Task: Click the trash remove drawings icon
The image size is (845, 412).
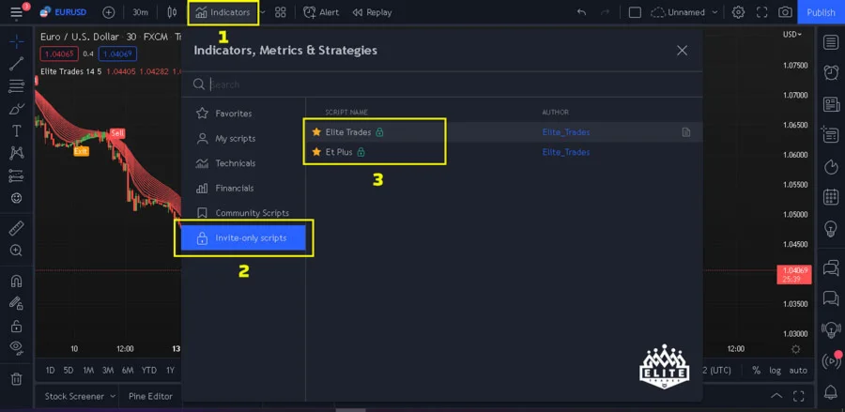Action: click(16, 379)
